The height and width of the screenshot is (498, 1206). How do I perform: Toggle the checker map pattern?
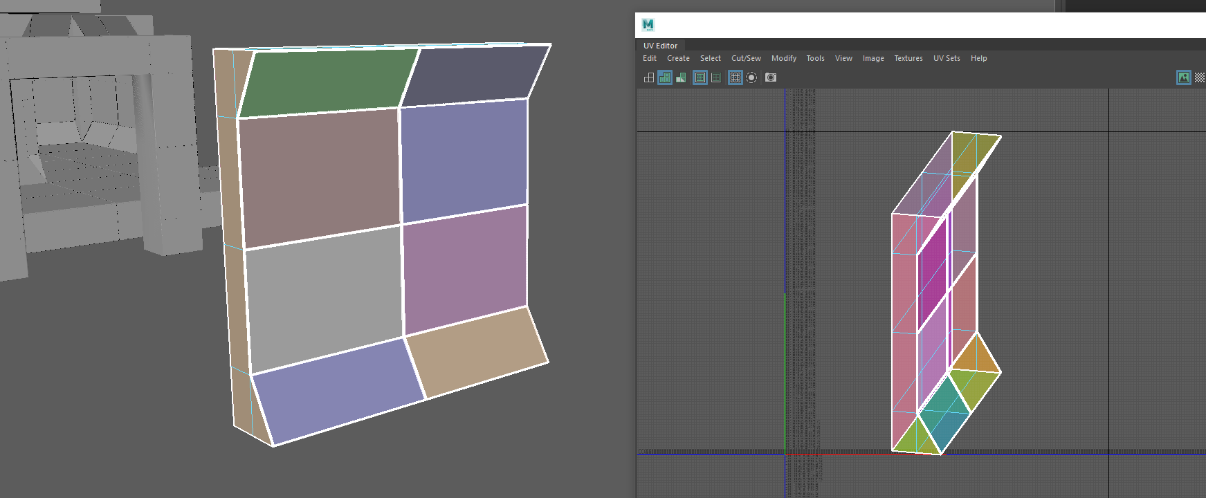click(x=1200, y=77)
